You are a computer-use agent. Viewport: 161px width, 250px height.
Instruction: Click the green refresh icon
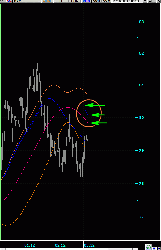(149, 247)
